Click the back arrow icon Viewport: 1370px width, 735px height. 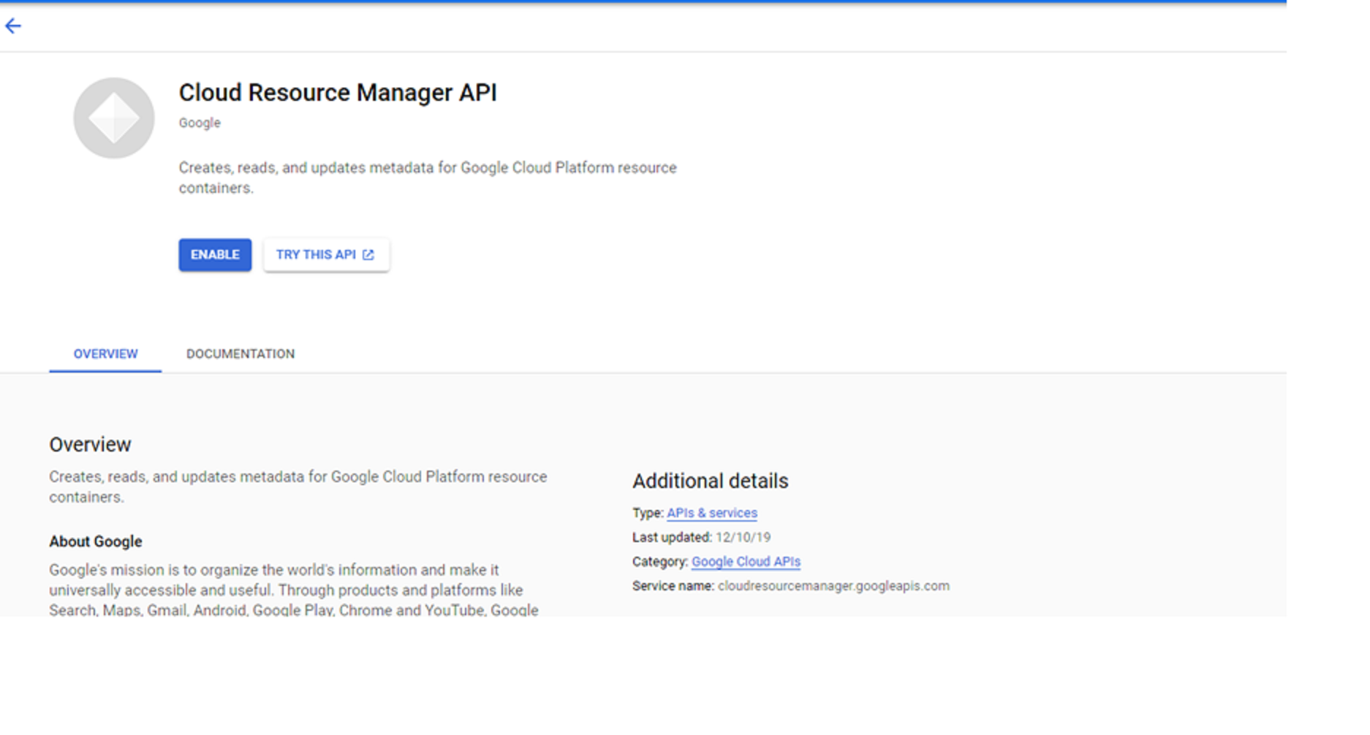coord(13,26)
